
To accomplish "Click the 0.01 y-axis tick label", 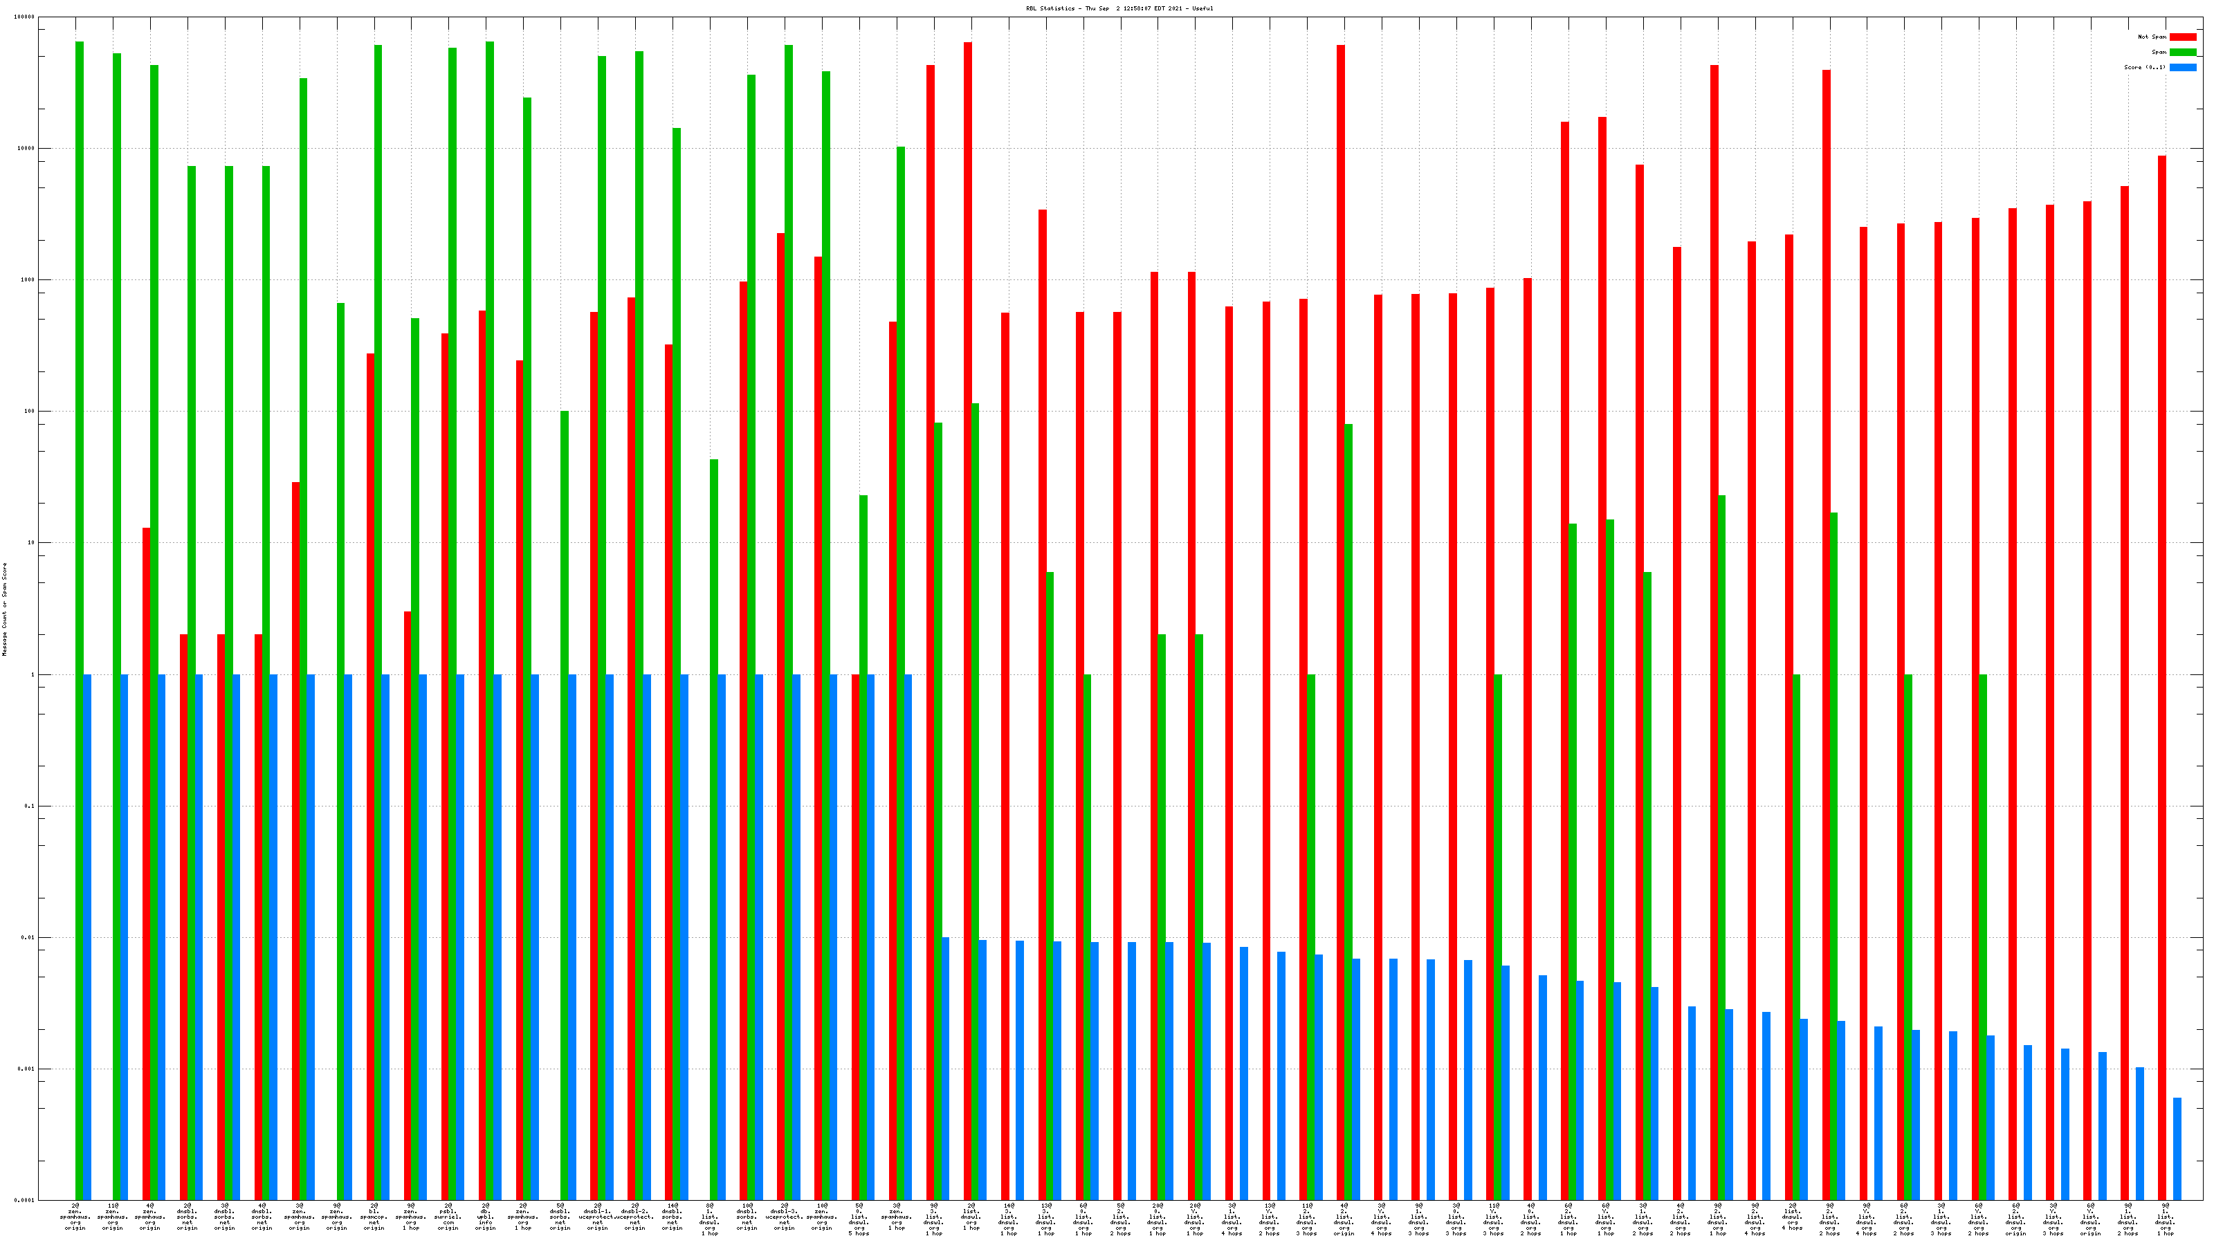I will pos(28,937).
